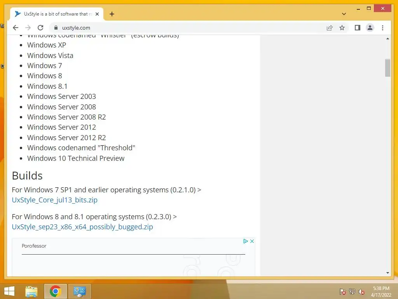Screen dimensions: 398x299
Task: Click the muted volume tray icon
Action: (361, 291)
